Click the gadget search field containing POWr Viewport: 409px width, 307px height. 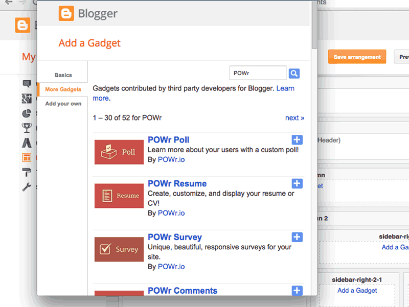258,73
